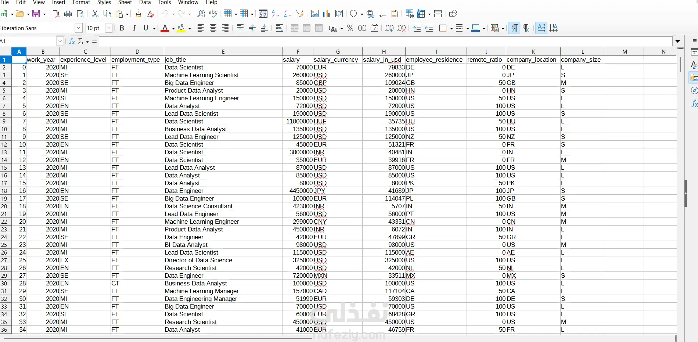Open Font Name dropdown arrow
Viewport: 698px width, 342px height.
coord(78,28)
